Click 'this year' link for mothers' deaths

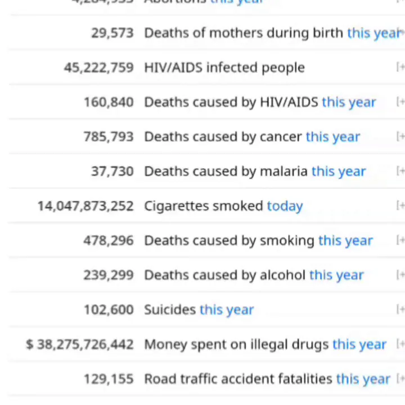[x=373, y=33]
